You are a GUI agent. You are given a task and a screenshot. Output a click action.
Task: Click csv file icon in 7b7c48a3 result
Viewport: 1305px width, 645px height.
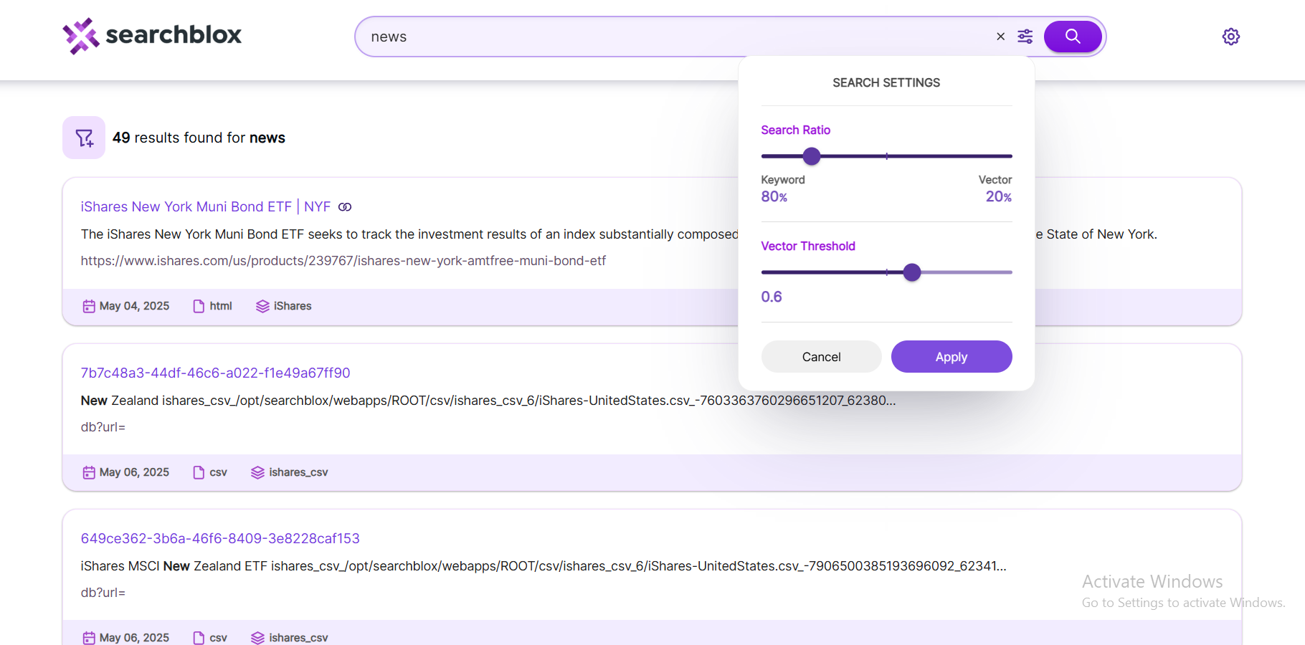pos(199,473)
